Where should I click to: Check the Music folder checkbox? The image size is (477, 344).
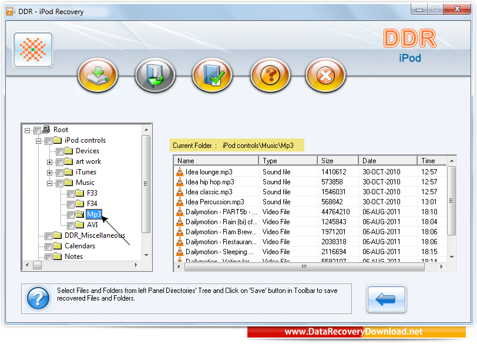[60, 183]
